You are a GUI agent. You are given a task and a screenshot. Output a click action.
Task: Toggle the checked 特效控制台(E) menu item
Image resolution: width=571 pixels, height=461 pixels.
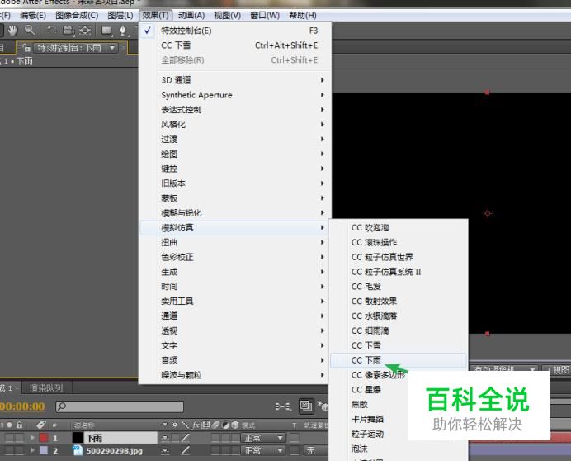(235, 31)
